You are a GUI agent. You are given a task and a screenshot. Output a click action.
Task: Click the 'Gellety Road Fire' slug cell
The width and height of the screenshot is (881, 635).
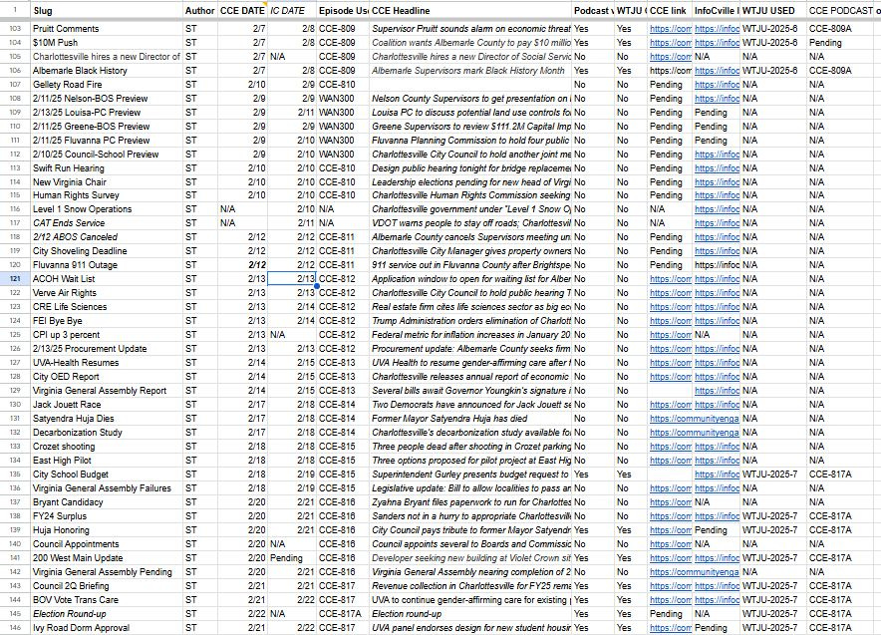point(107,85)
